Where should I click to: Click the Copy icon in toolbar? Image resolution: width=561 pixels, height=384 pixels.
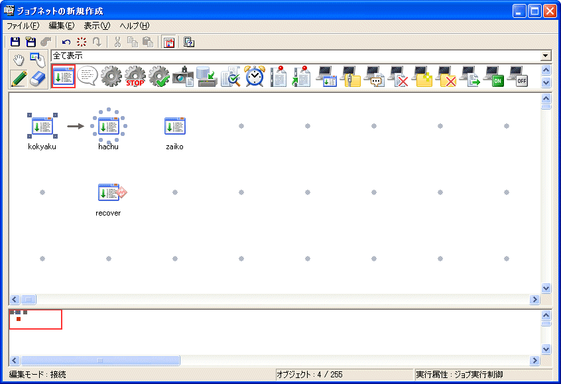point(133,42)
